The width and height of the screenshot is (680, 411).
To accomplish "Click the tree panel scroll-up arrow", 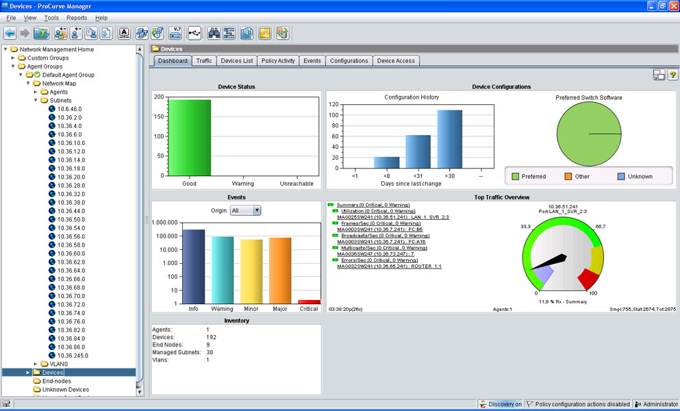I will pyautogui.click(x=140, y=49).
